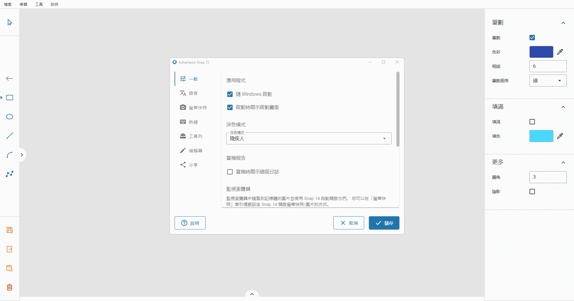Open the 筆劃風格 dropdown
The image size is (574, 301).
pos(548,81)
